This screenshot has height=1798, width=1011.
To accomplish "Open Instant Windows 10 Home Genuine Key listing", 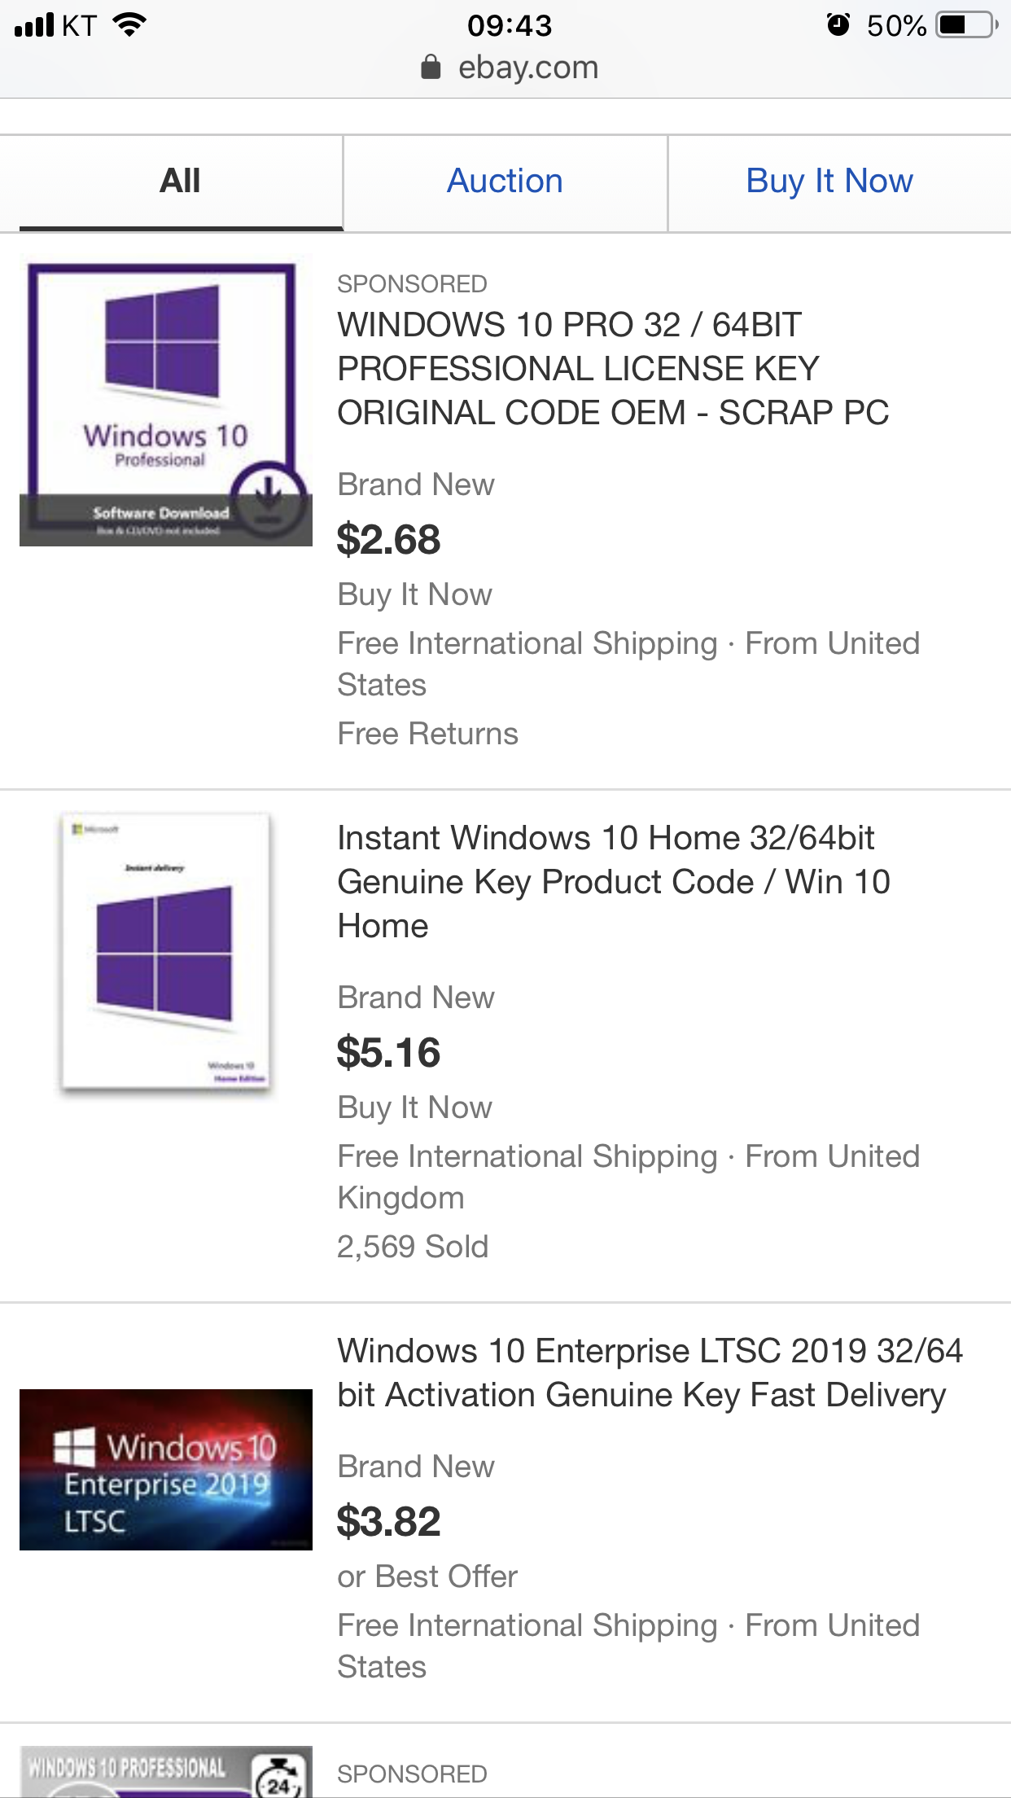I will pyautogui.click(x=613, y=882).
